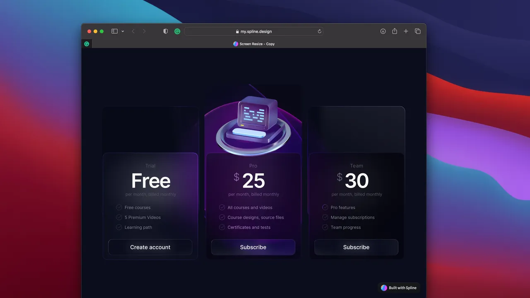Click the Team plan label
Viewport: 530px width, 298px height.
(357, 166)
